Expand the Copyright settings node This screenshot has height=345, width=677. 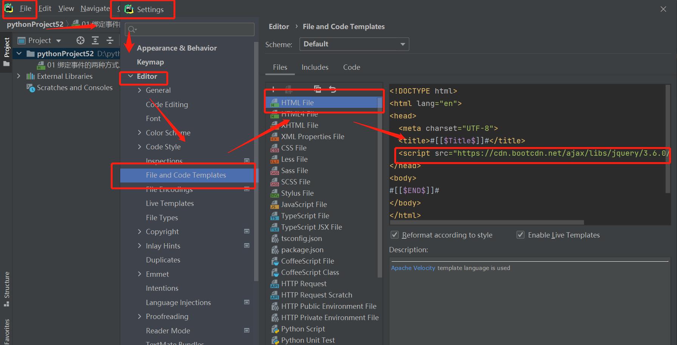coord(139,232)
